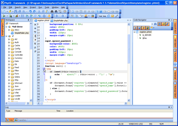Open the File menu
The height and width of the screenshot is (126, 178).
coord(5,7)
